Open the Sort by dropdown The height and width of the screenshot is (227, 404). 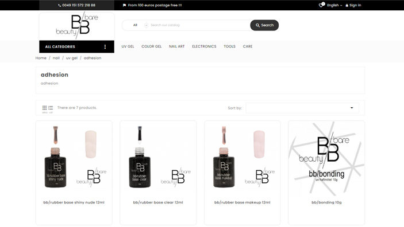click(x=302, y=108)
